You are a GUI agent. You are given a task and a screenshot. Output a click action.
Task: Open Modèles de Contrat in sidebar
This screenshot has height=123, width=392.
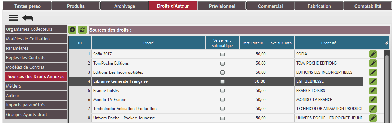(36, 67)
